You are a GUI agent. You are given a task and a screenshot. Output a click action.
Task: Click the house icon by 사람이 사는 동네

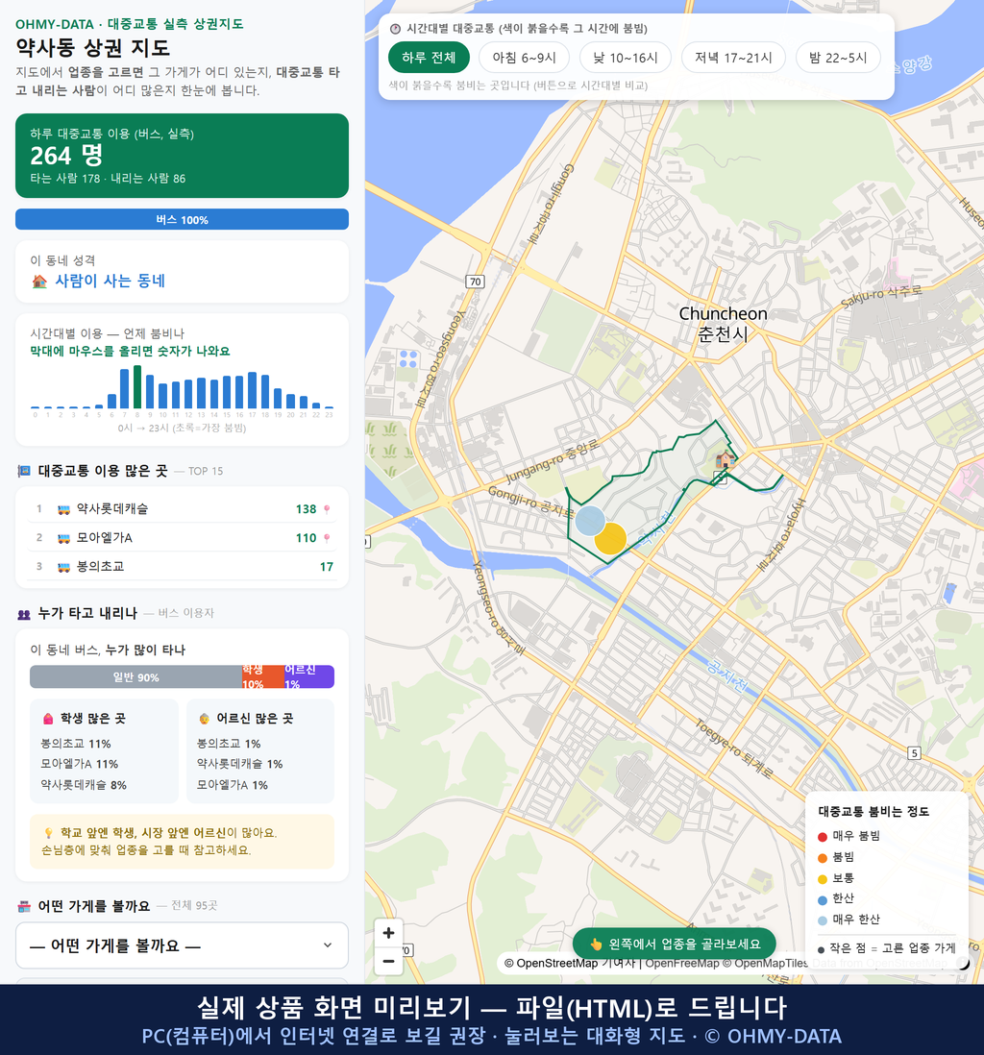point(39,282)
